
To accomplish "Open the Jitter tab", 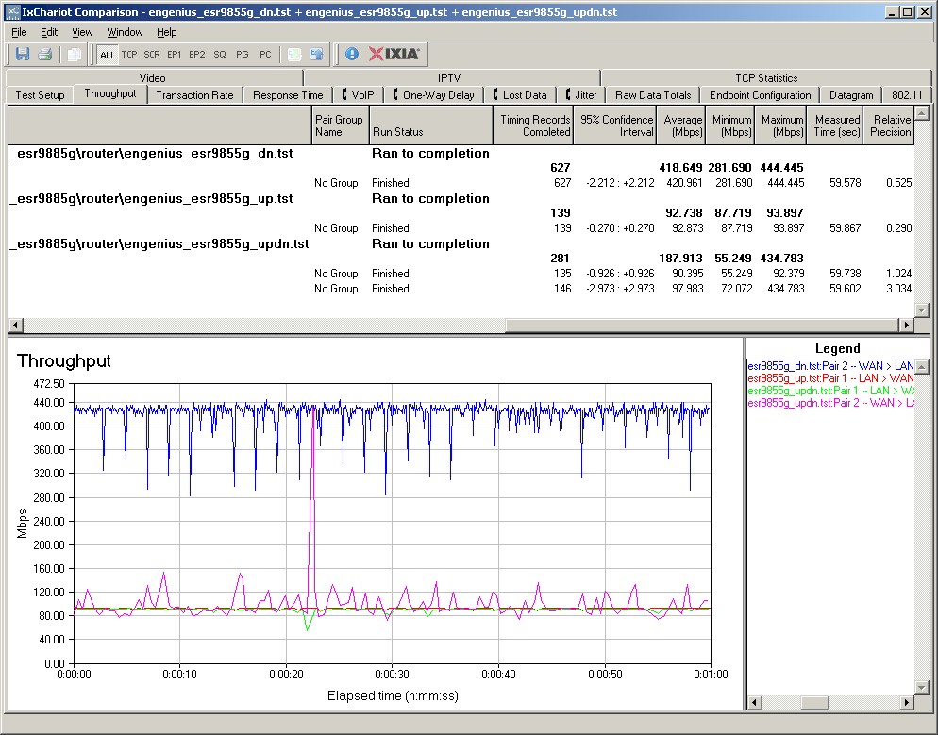I will [581, 95].
